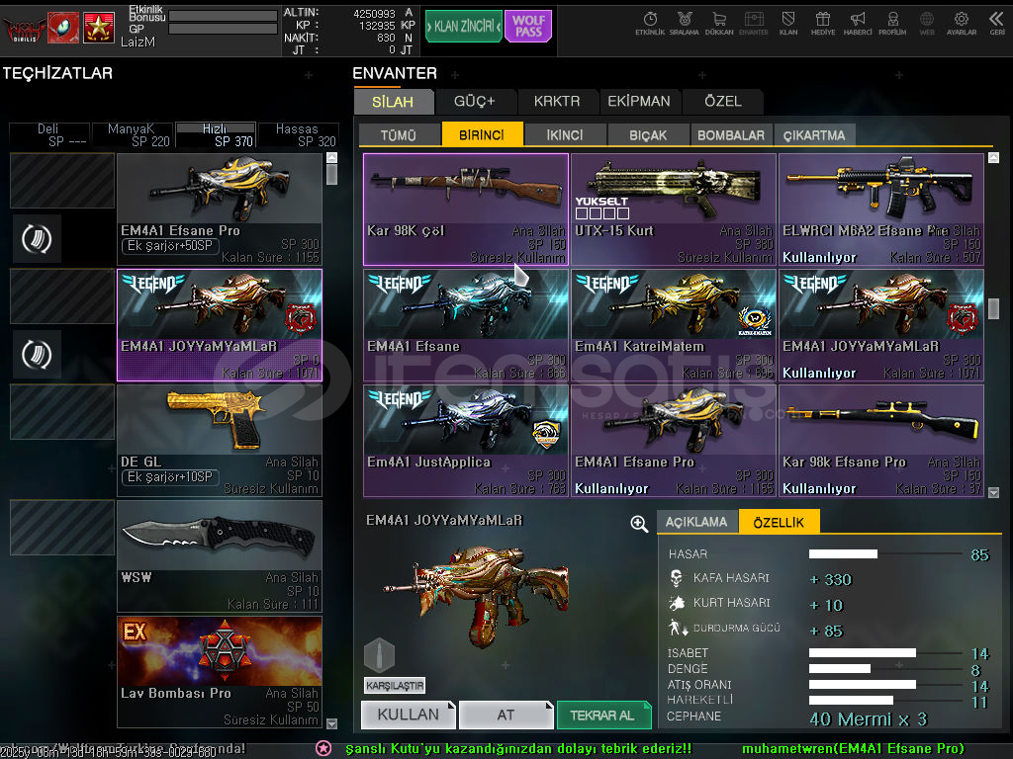Click the red star rank badge
This screenshot has height=759, width=1013.
coord(98,28)
